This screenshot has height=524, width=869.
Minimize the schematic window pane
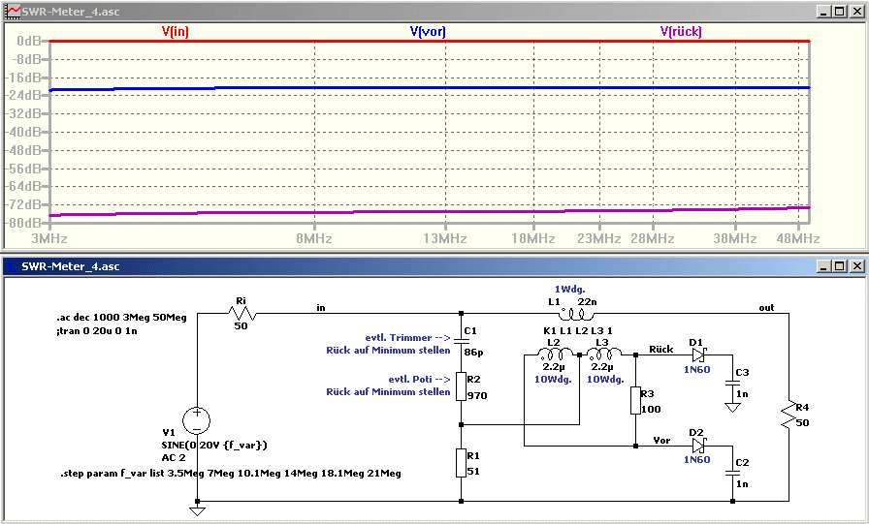pos(823,266)
